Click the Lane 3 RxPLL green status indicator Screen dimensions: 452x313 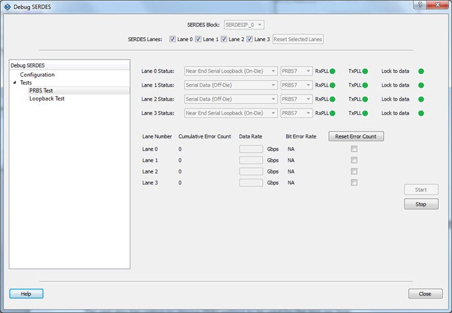334,113
